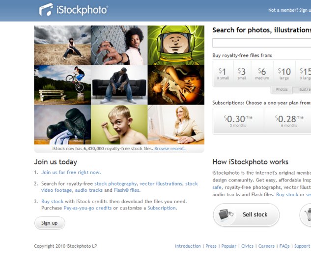Viewport: 311px width, 261px height.
Task: Click the iStockphoto camera logo icon
Action: [46, 9]
